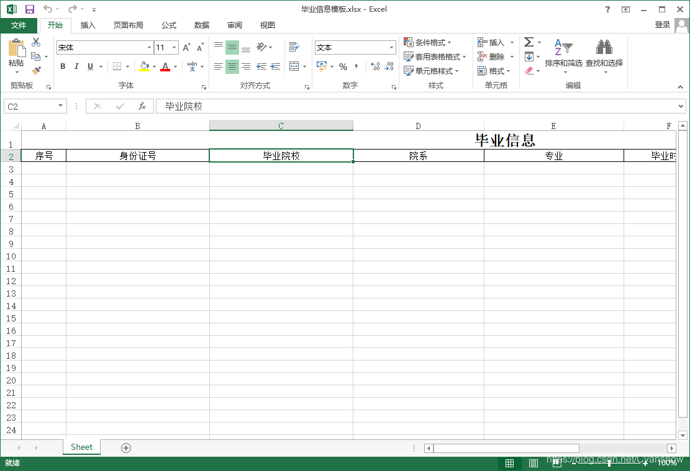The height and width of the screenshot is (471, 690).
Task: Switch to the 页面布局 Page Layout tab
Action: click(x=128, y=25)
